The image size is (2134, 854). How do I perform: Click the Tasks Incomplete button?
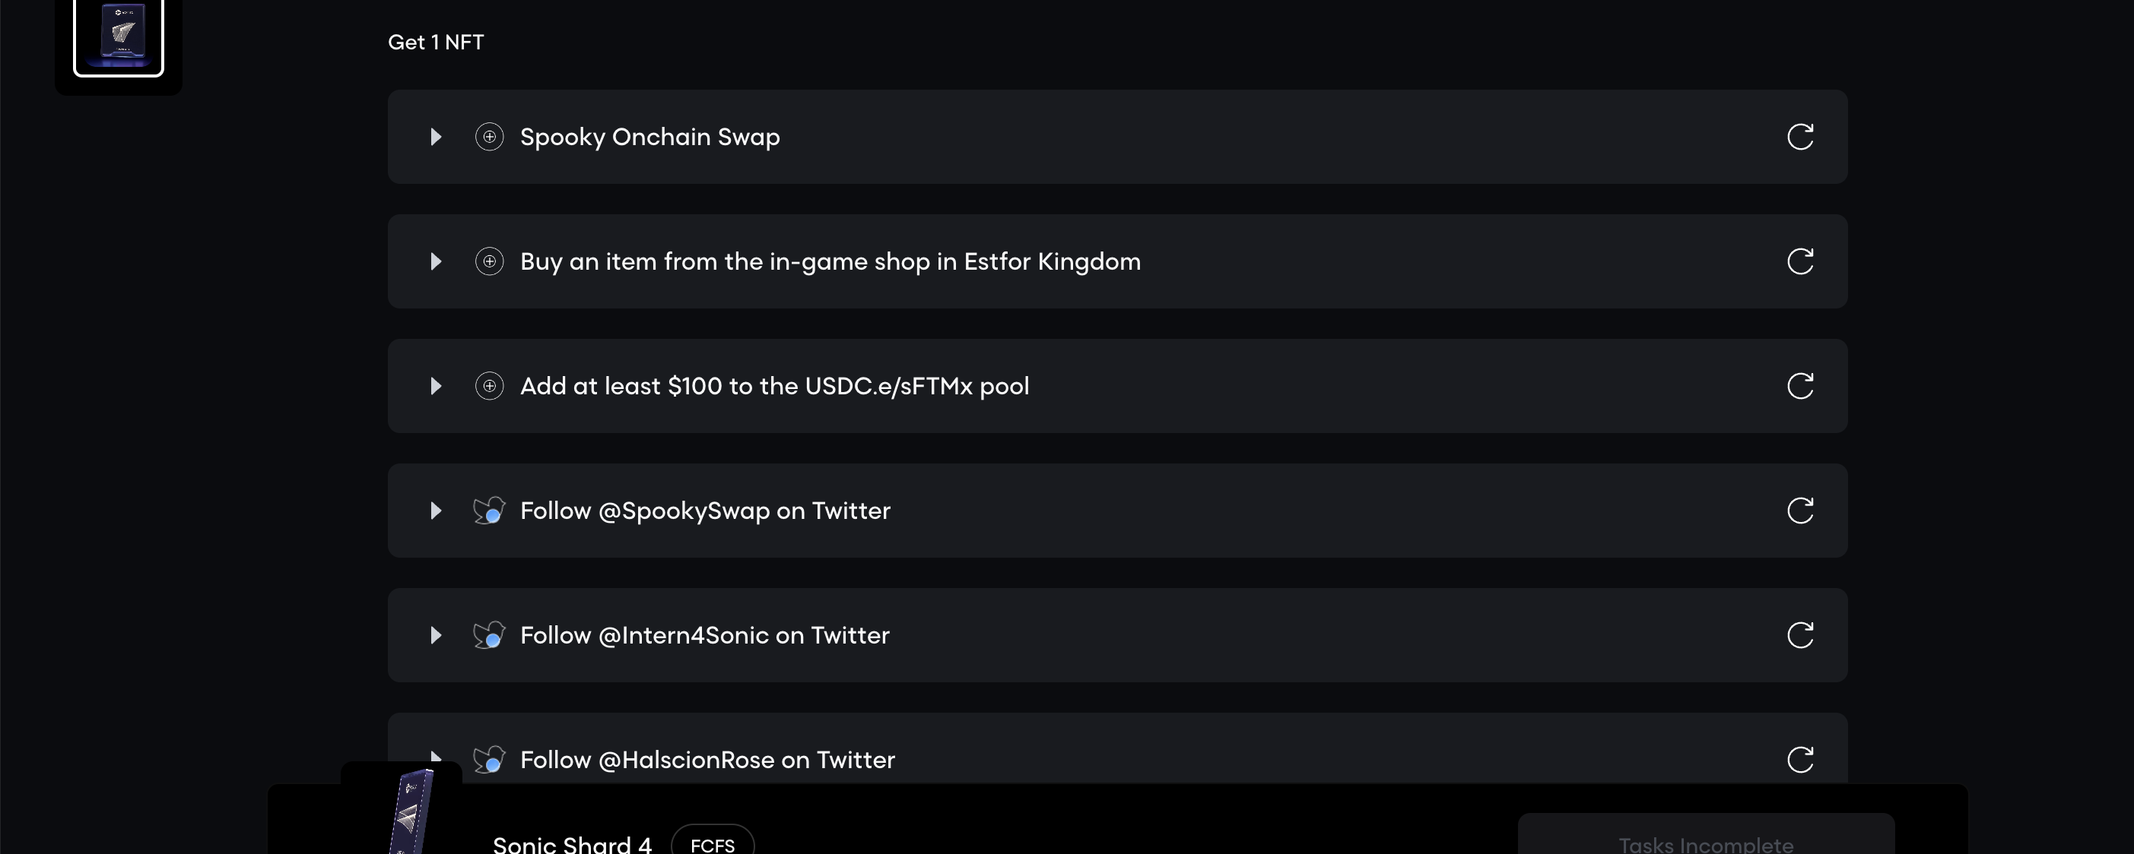pos(1706,834)
